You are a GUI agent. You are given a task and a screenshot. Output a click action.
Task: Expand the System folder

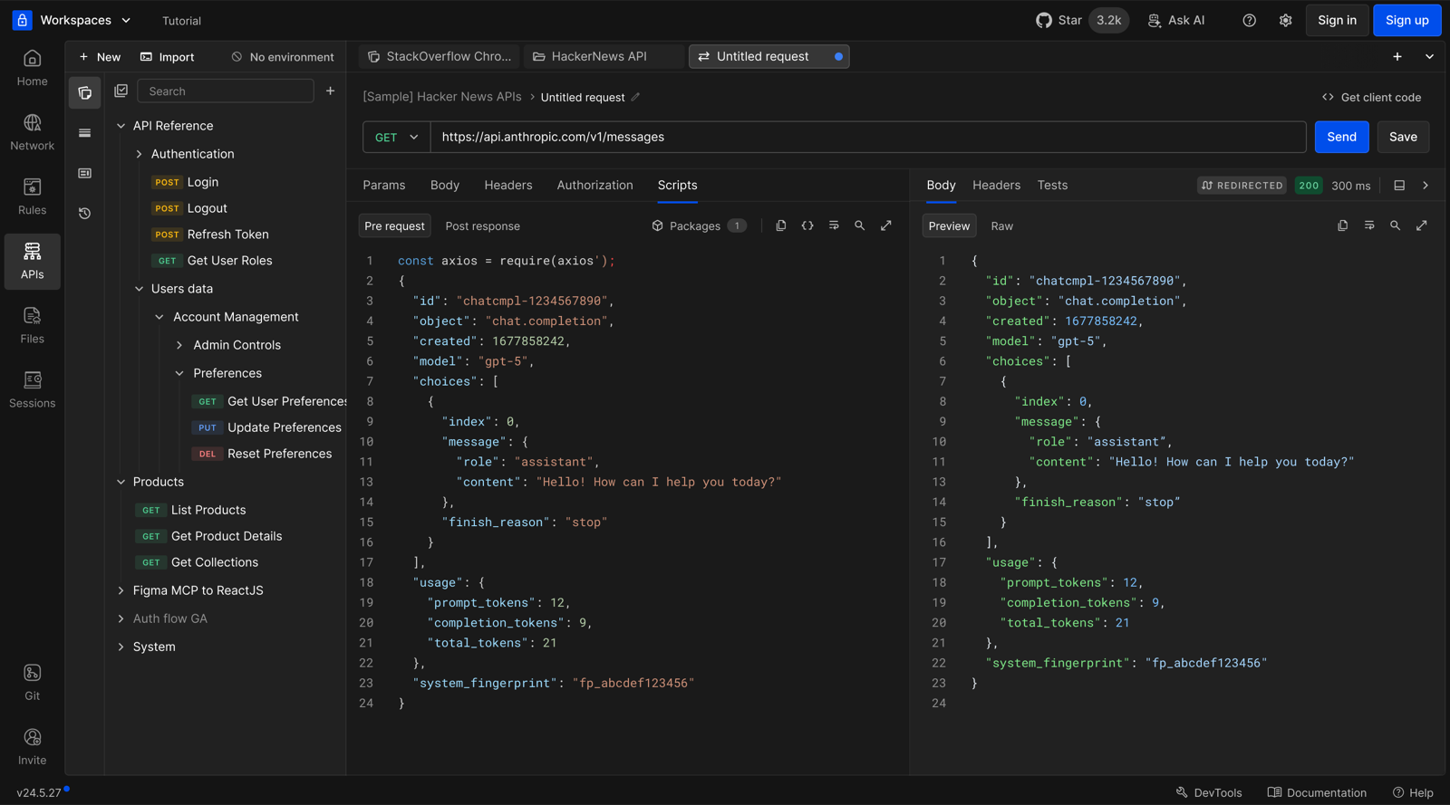121,647
